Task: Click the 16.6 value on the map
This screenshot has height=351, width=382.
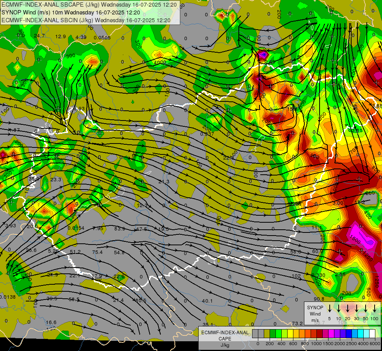Action: click(51, 322)
